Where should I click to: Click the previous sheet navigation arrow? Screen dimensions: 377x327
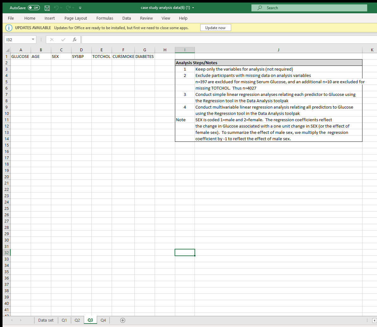pyautogui.click(x=12, y=320)
